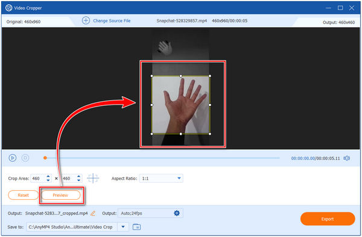Browse the save folder with folder icon
The image size is (362, 237).
point(137,227)
